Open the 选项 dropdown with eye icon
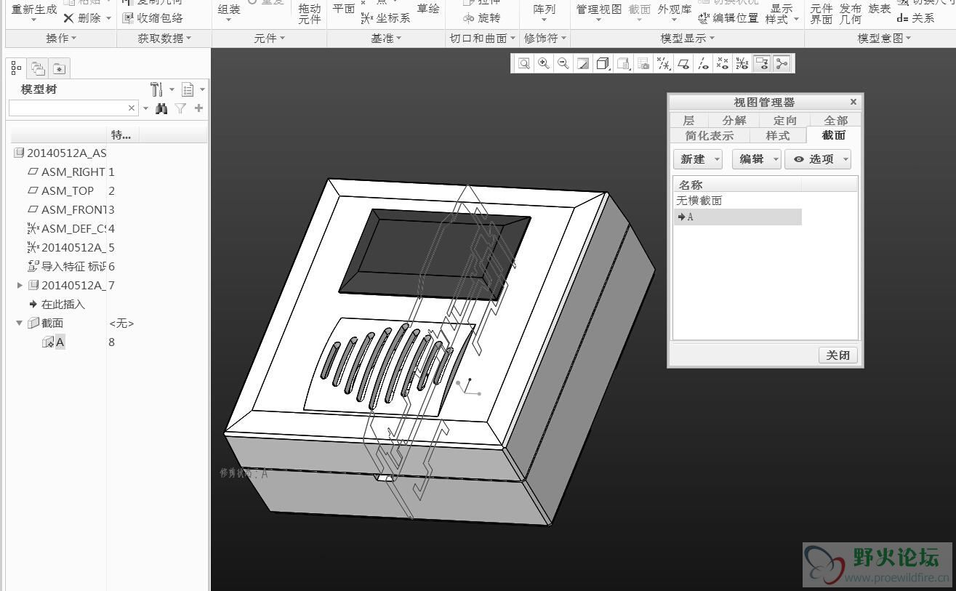The width and height of the screenshot is (956, 591). pyautogui.click(x=818, y=159)
